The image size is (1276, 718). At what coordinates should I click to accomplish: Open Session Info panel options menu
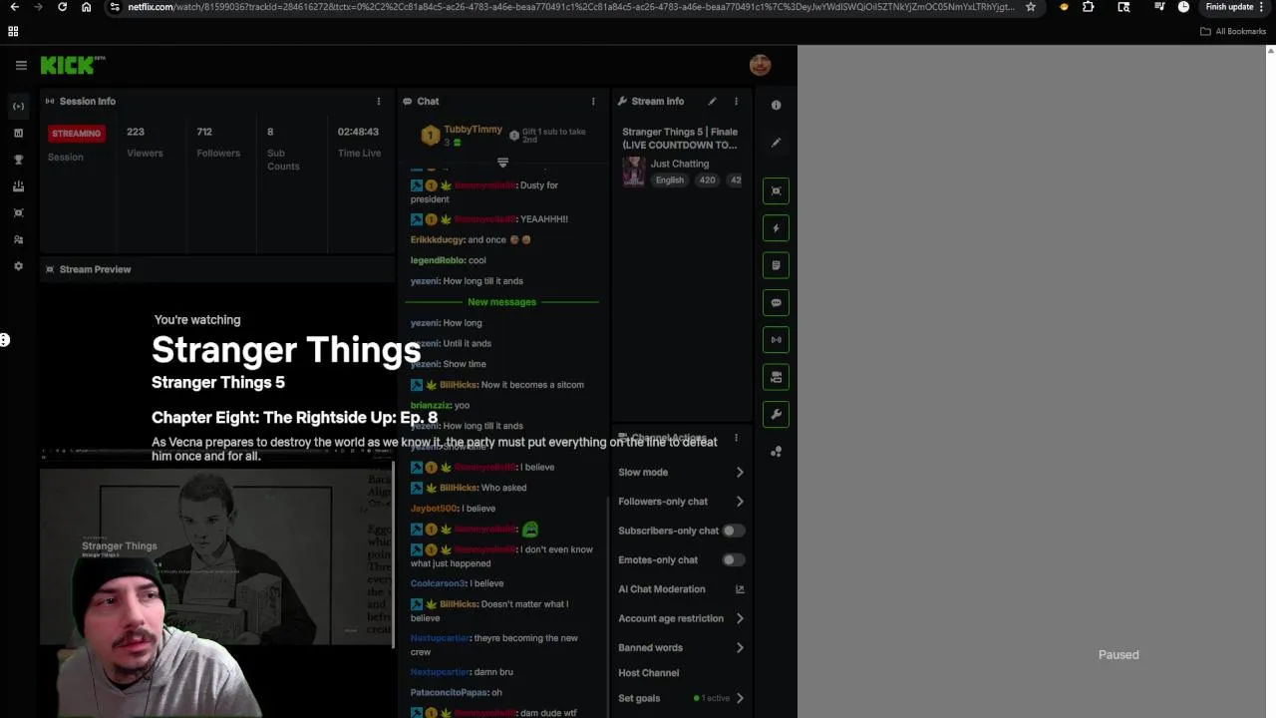pos(378,101)
